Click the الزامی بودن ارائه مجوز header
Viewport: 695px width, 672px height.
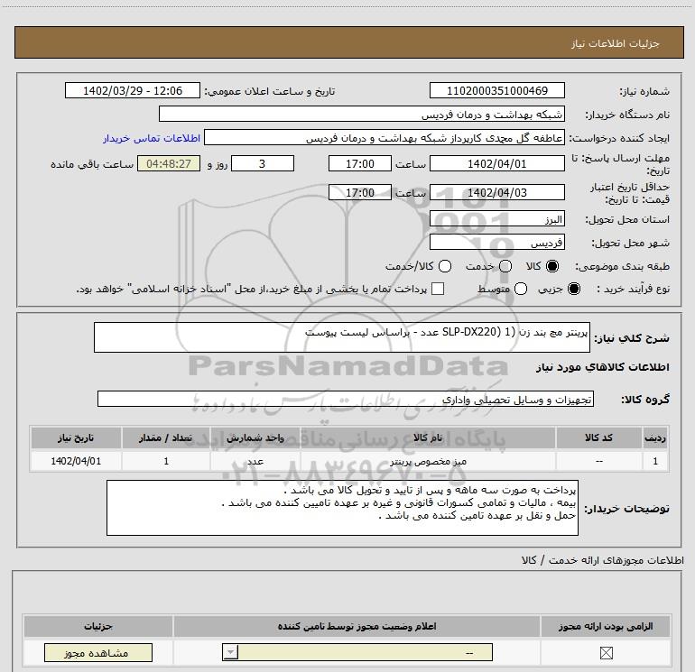tap(606, 626)
